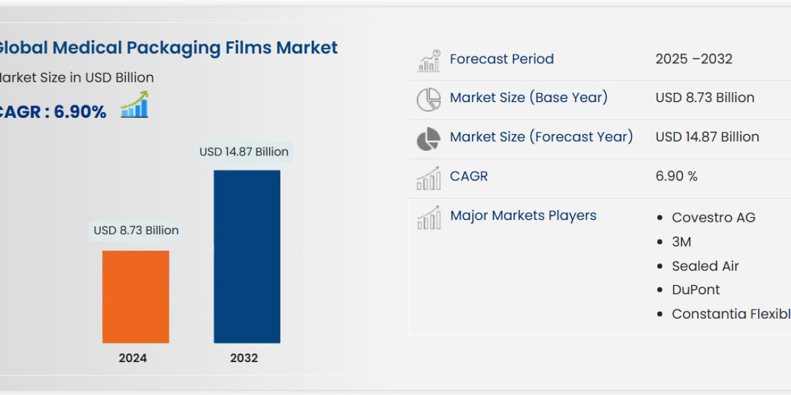Click the '6.90 %' table value
Screen dimensions: 791x395
point(676,176)
